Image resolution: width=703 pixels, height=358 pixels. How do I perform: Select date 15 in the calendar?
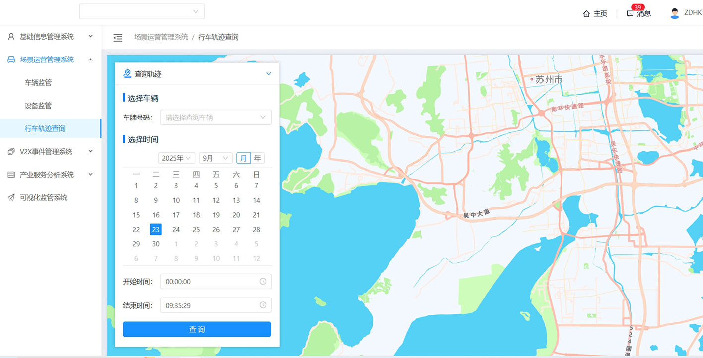[x=136, y=215]
